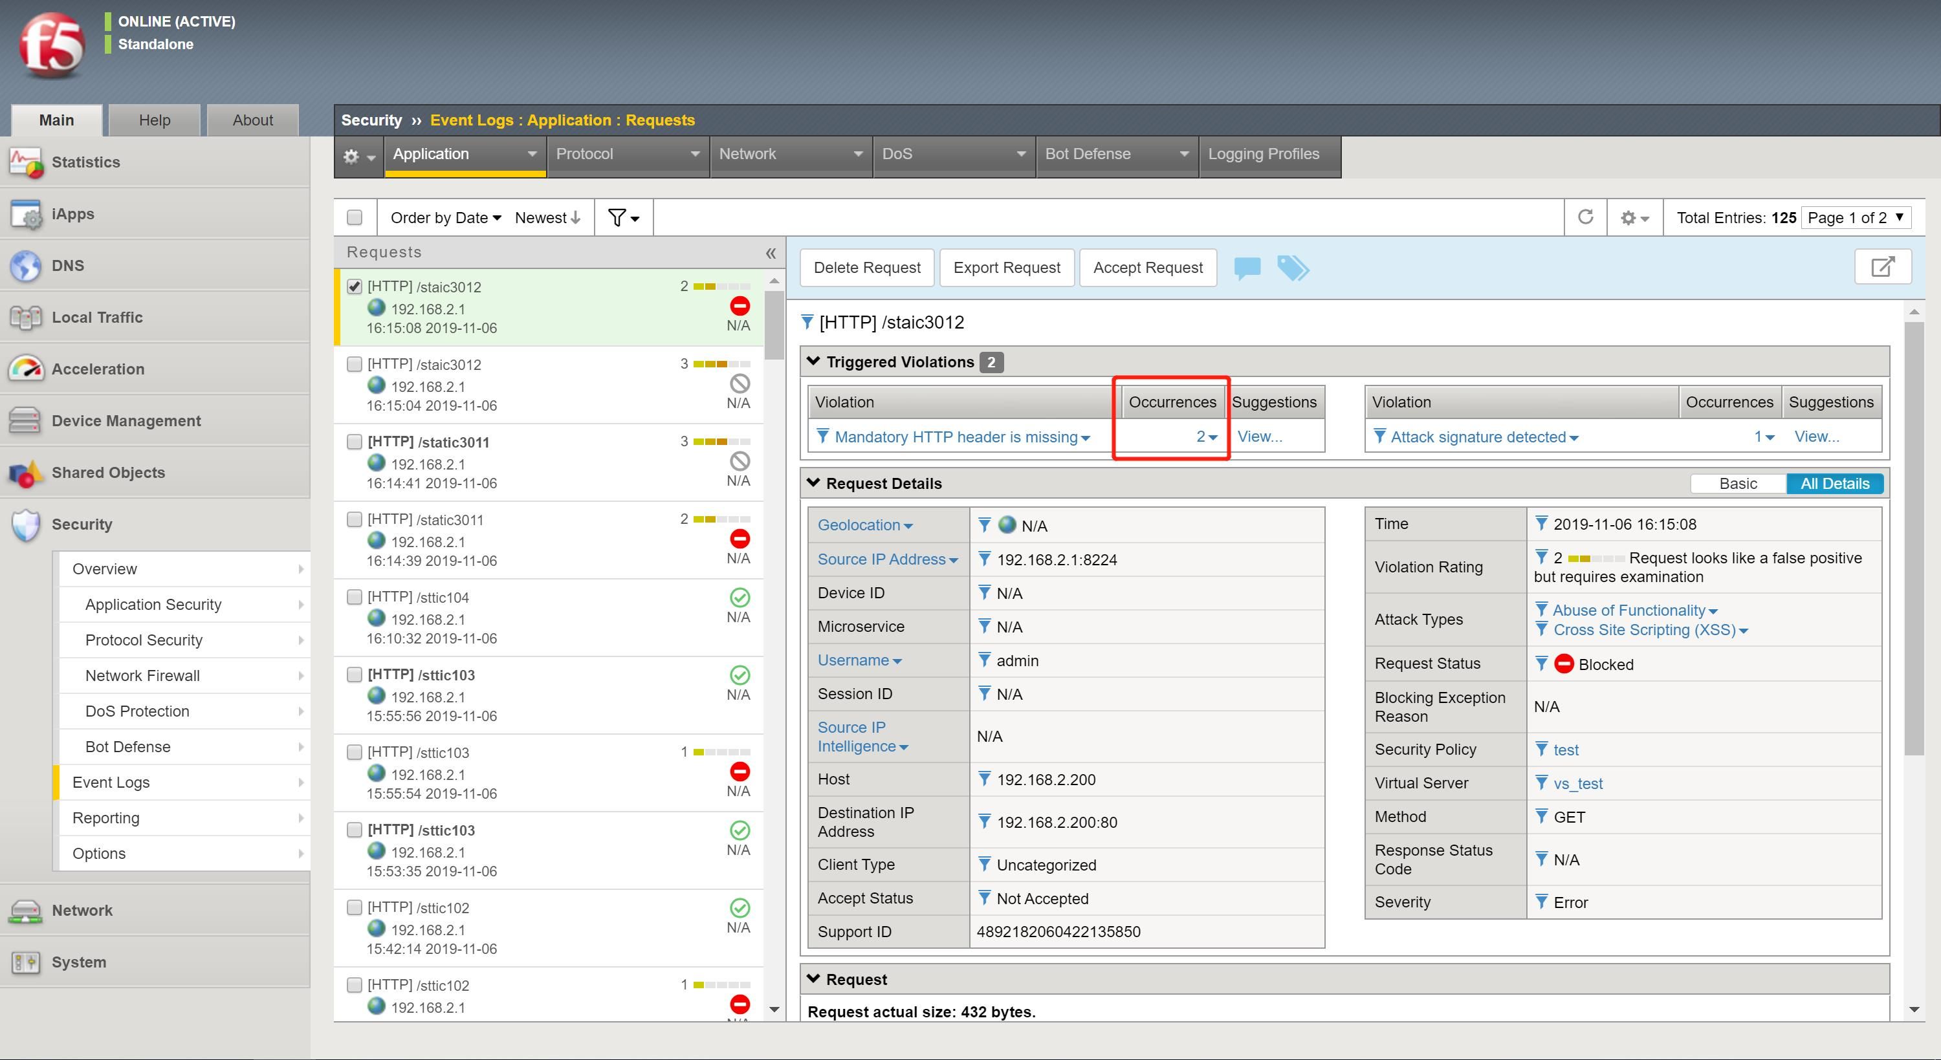
Task: Click the refresh icon in log toolbar
Action: (1585, 217)
